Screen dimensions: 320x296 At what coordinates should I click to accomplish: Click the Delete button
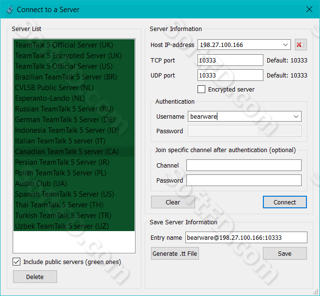(x=35, y=277)
